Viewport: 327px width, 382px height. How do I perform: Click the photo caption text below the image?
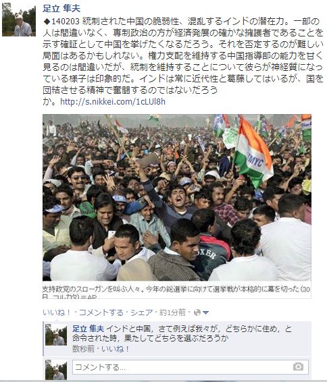pos(176,292)
